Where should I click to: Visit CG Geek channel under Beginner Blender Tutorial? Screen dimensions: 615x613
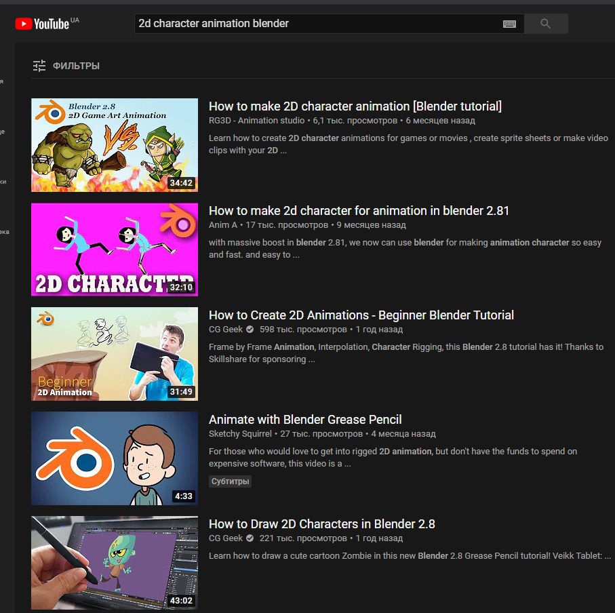point(226,330)
